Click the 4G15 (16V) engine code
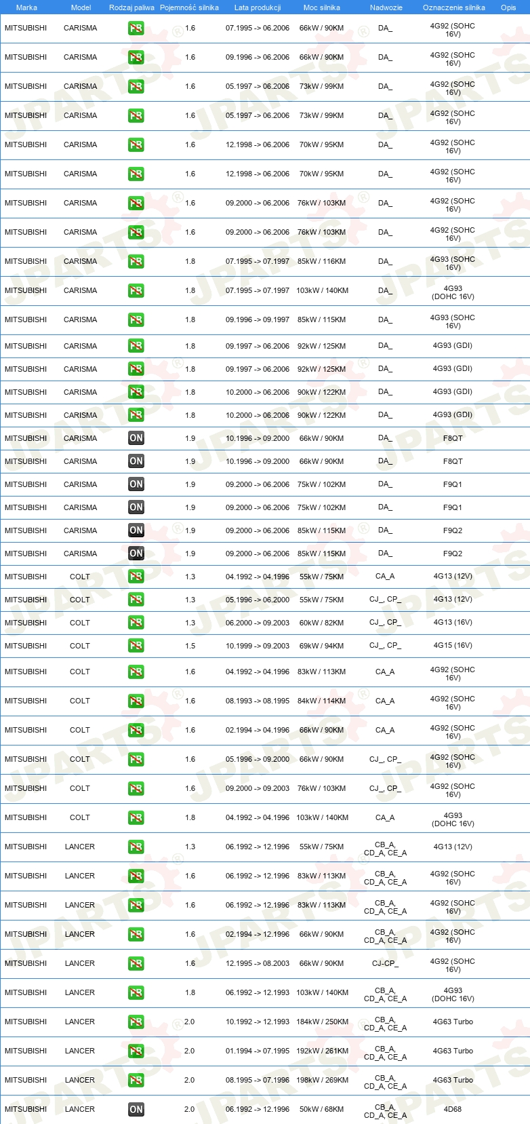The height and width of the screenshot is (1124, 530). click(x=453, y=645)
